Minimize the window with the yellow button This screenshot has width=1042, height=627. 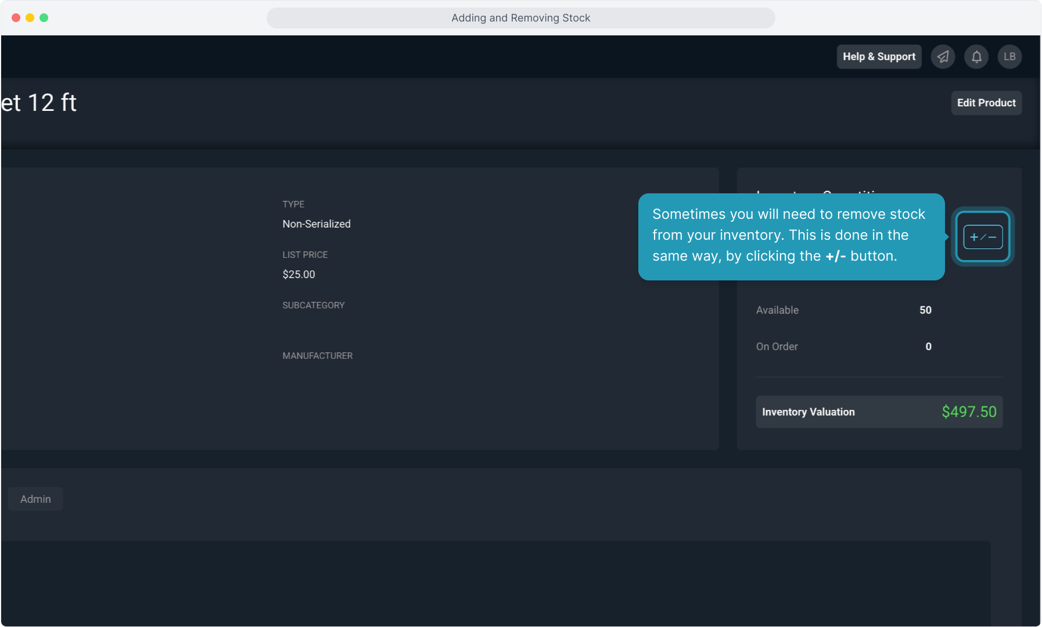30,18
